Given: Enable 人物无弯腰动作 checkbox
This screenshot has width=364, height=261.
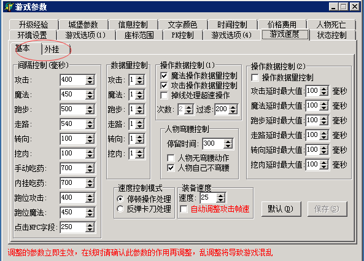Looking at the screenshot, I should (x=171, y=158).
